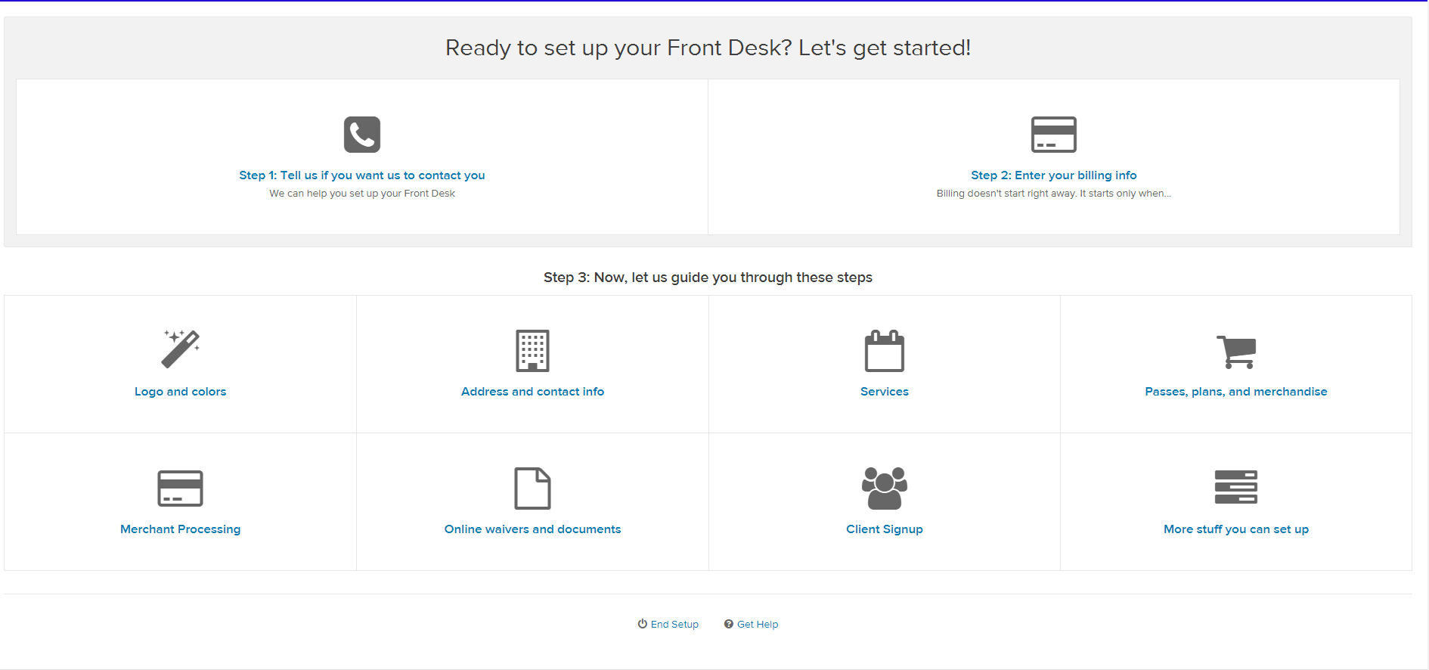Open Address and contact info settings
1429x670 pixels.
[x=532, y=392]
